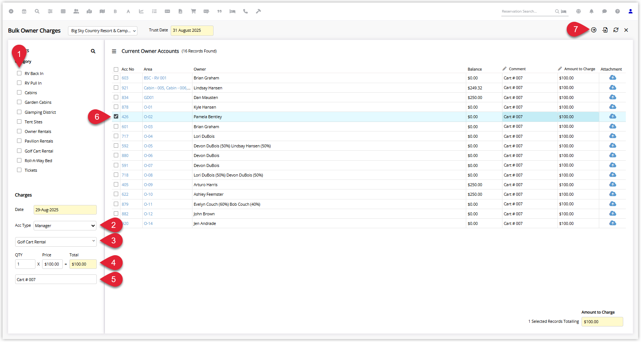
Task: Open the bed icon in the top toolbar
Action: (232, 11)
